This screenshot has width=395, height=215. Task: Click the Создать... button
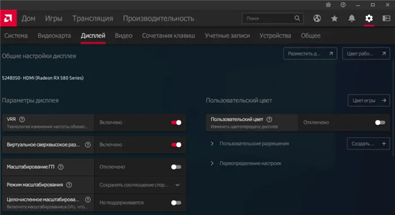(x=368, y=143)
